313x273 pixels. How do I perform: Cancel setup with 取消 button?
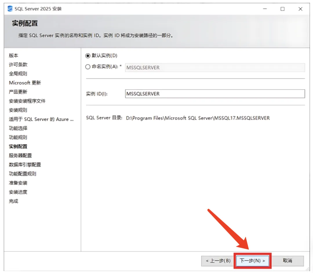coord(287,261)
